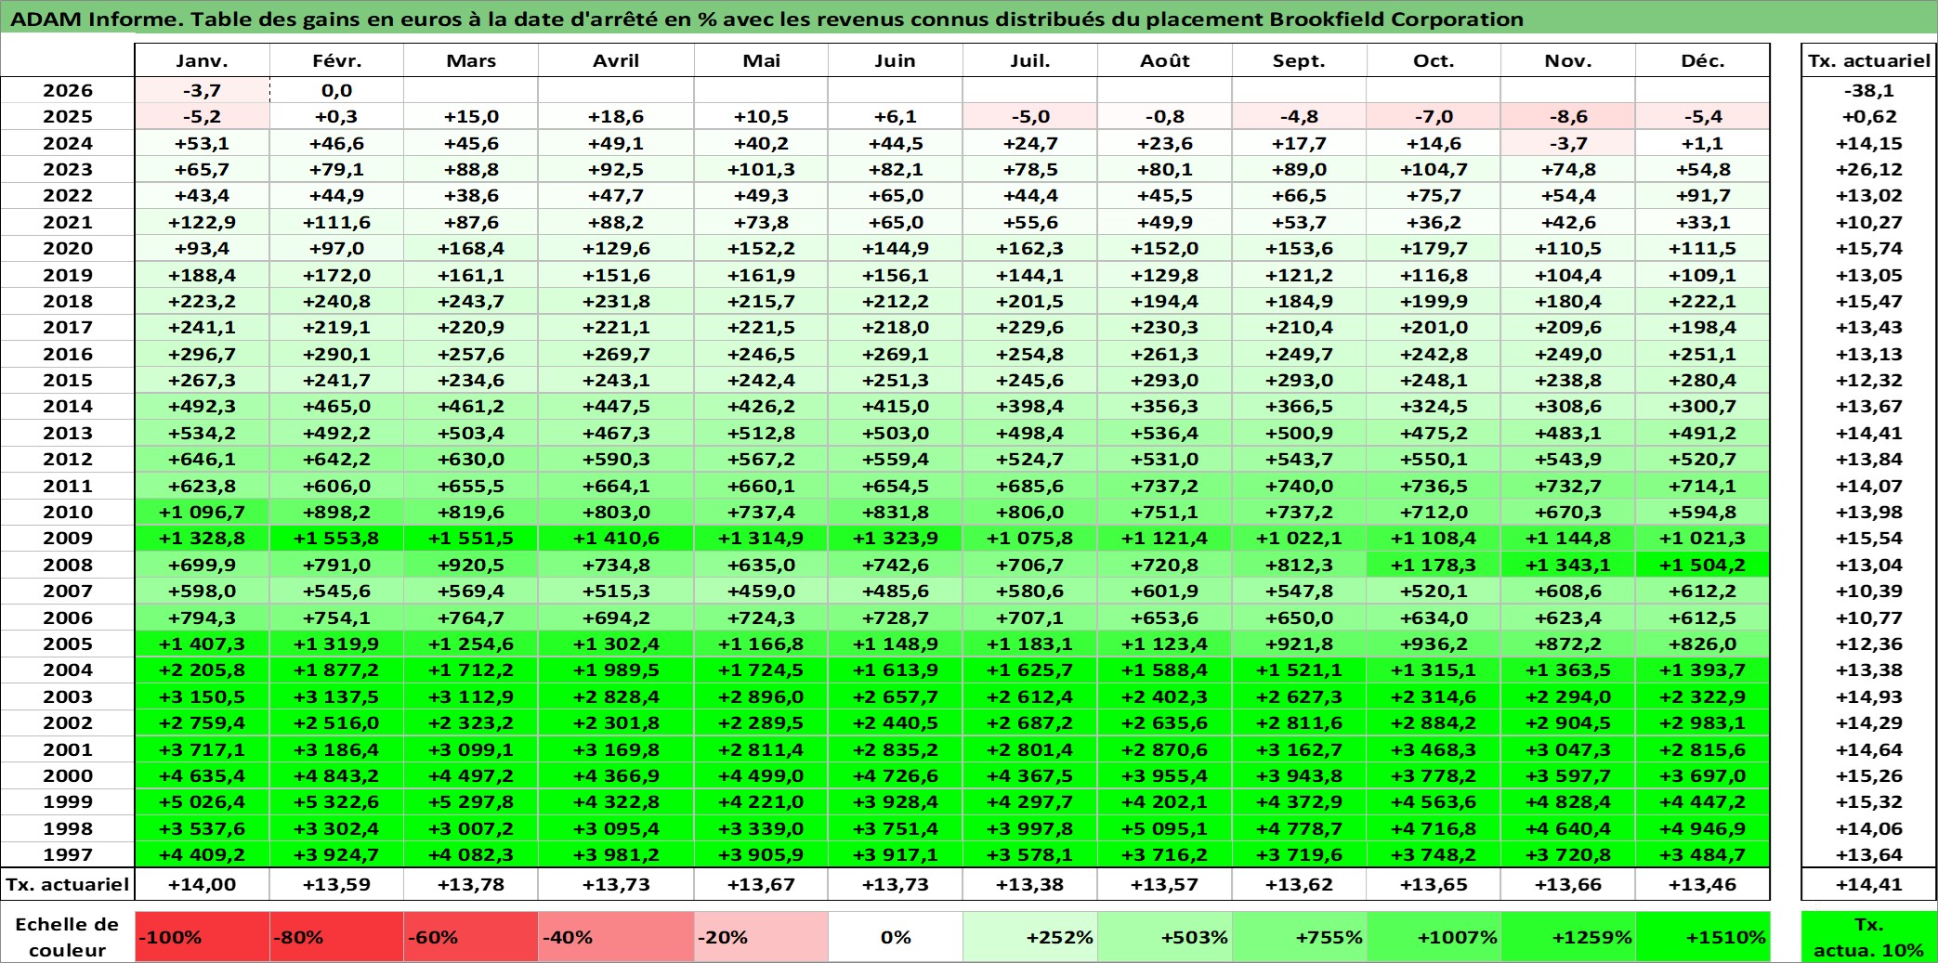Click the 'Août' column header

1165,60
